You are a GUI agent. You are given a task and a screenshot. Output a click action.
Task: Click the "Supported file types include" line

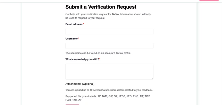108,96
